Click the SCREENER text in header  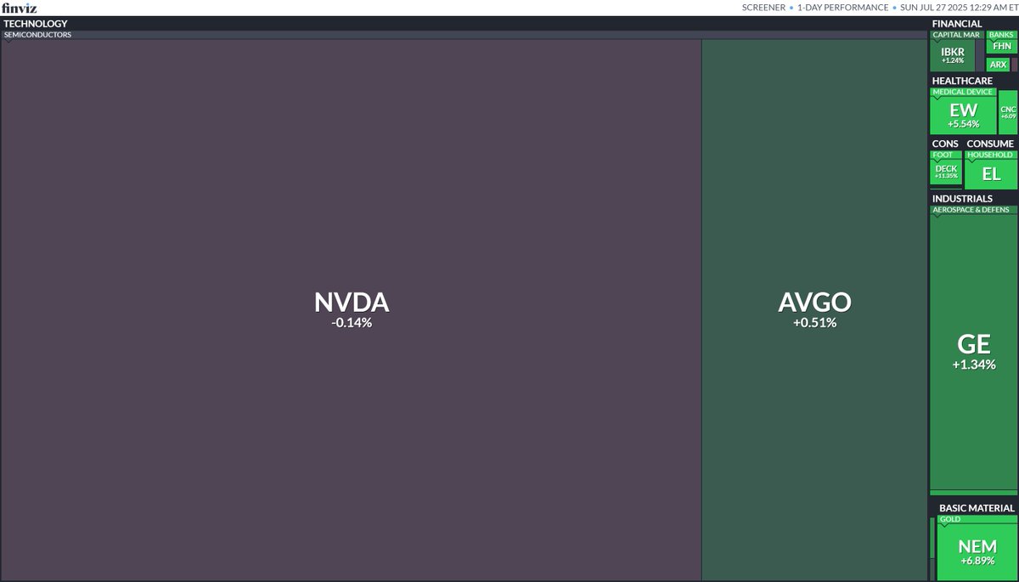pos(763,8)
